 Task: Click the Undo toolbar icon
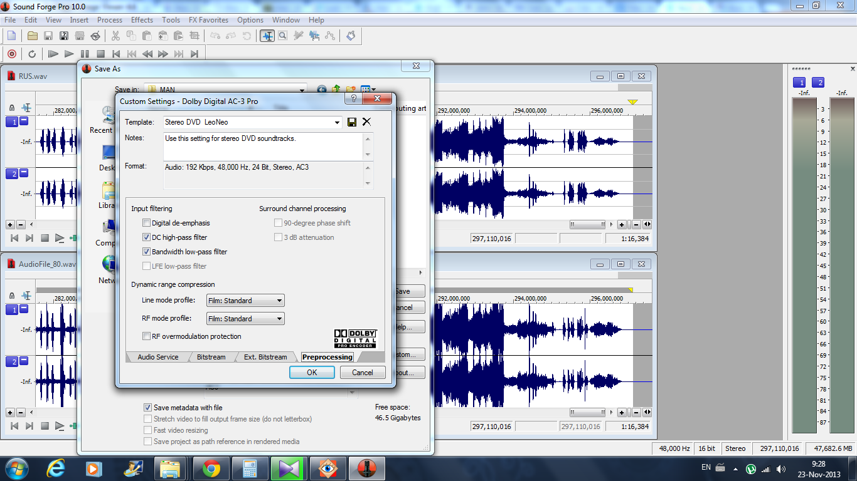point(215,36)
